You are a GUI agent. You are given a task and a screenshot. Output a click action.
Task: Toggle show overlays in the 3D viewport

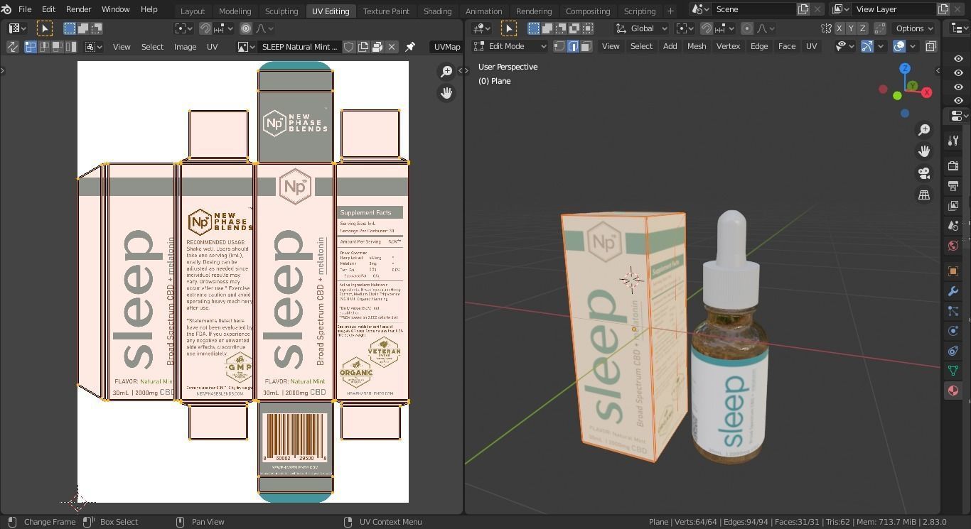tap(899, 46)
